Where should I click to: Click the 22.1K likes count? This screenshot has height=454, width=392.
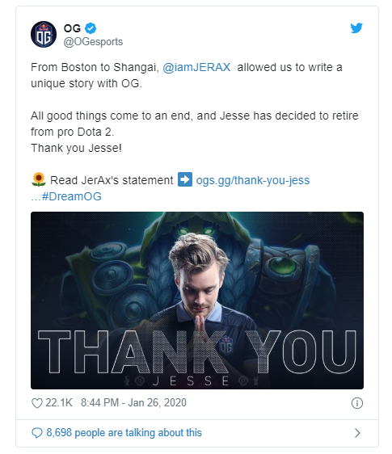coord(59,403)
